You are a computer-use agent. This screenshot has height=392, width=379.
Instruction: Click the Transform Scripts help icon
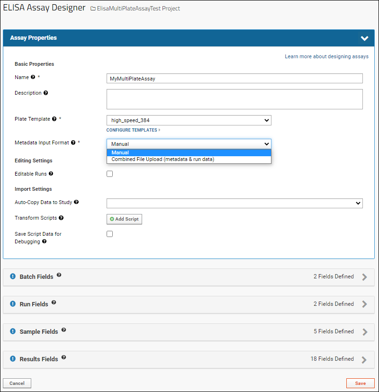[x=61, y=218]
